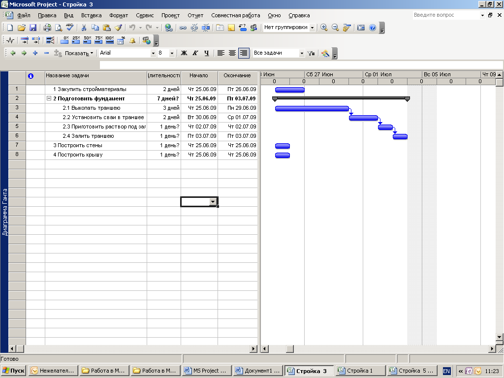Open the Нет группировки grouping dropdown

coord(312,28)
